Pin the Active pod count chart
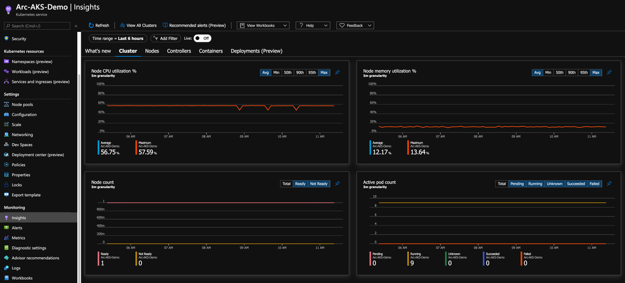Screen dimensions: 625x283 pyautogui.click(x=609, y=184)
